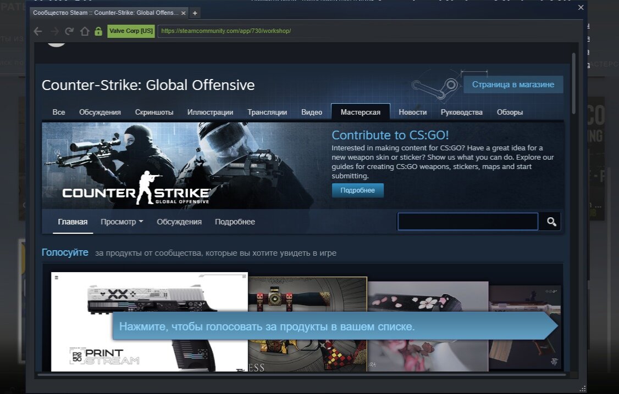Click the Valve Corp [US] certificate badge
Viewport: 619px width, 394px height.
[131, 31]
